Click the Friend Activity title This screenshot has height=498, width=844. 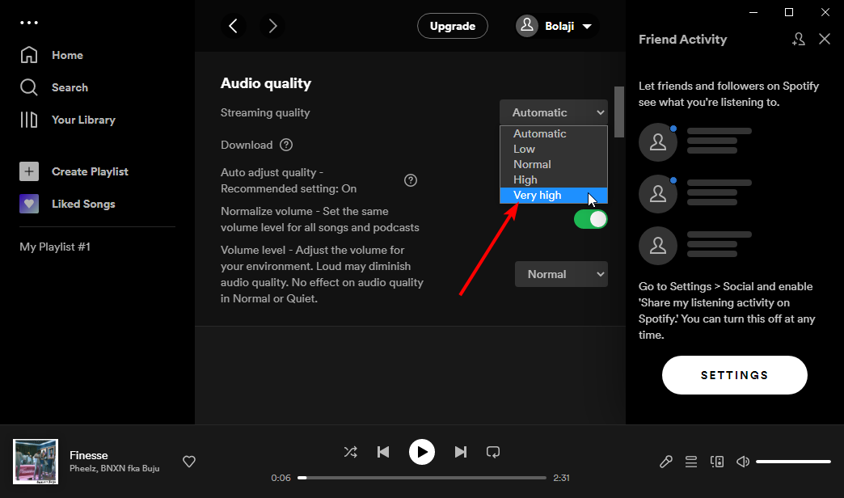pyautogui.click(x=682, y=40)
